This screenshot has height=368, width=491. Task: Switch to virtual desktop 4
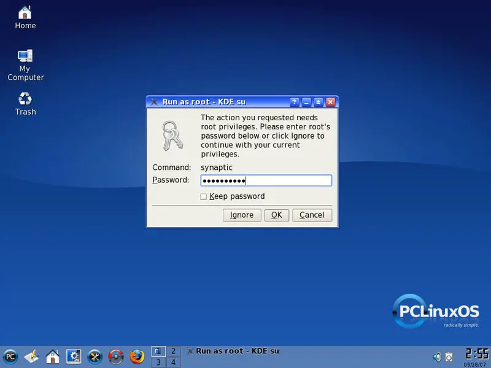[173, 362]
